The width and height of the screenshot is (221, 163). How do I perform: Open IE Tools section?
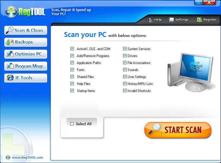pos(26,78)
